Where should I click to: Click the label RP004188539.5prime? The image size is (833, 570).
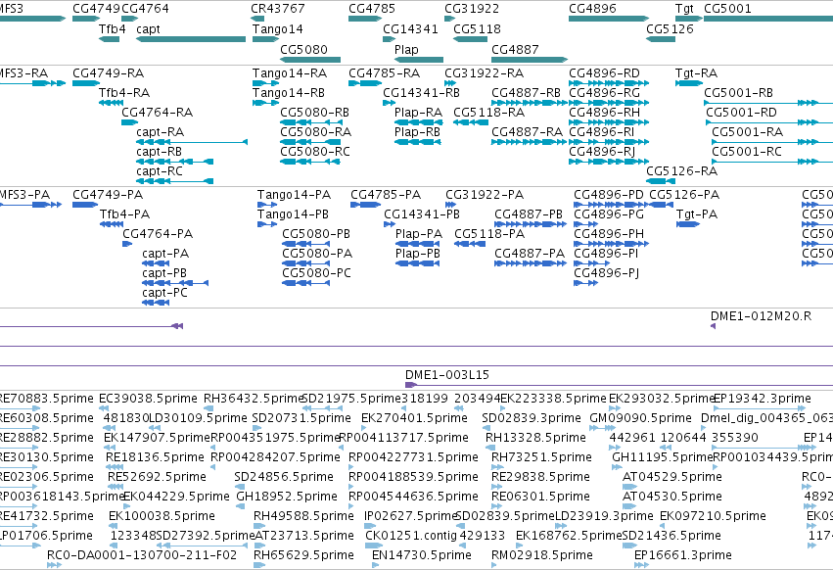click(x=413, y=476)
